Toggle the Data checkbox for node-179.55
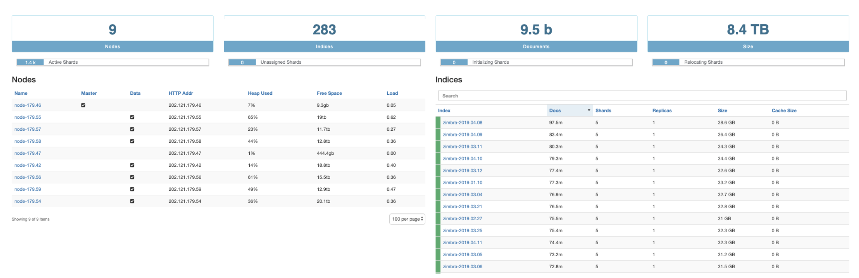859x278 pixels. [132, 117]
